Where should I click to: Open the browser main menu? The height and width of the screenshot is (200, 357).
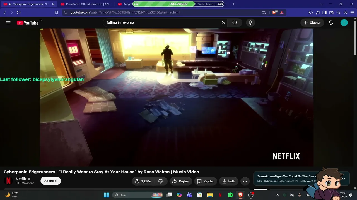pos(352,12)
